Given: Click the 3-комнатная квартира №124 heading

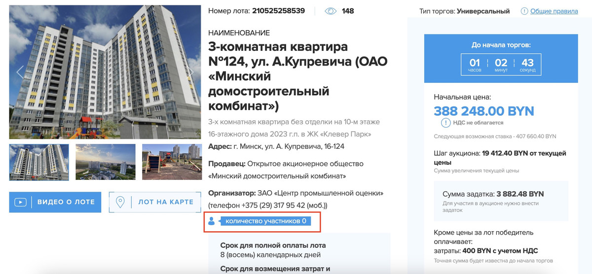Looking at the screenshot, I should [298, 76].
